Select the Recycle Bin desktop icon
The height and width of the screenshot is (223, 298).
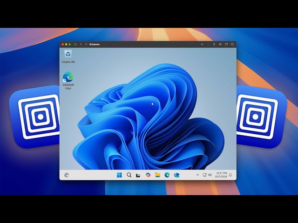tap(68, 56)
